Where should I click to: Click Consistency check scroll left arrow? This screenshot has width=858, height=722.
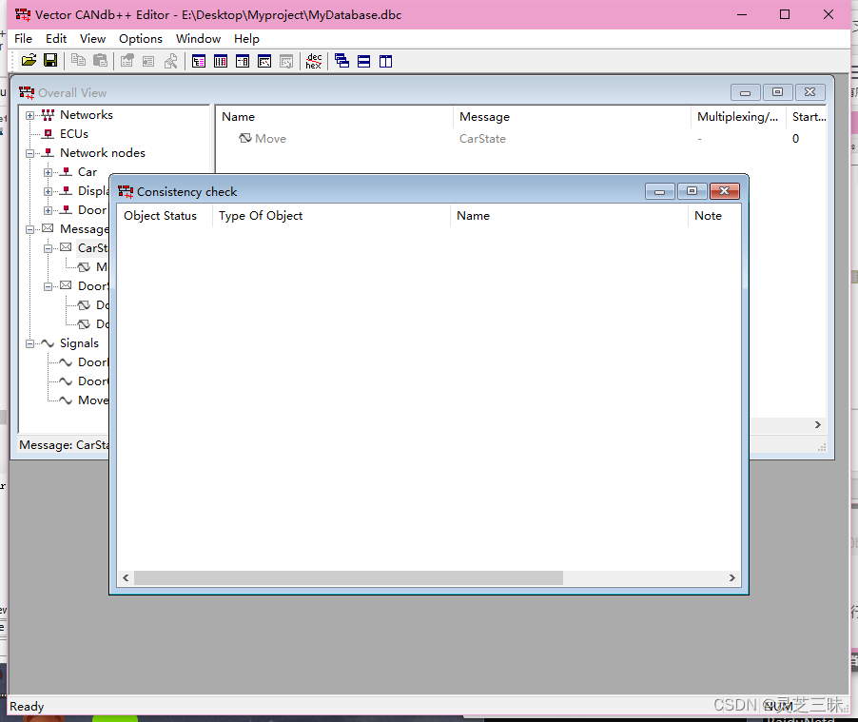click(126, 578)
